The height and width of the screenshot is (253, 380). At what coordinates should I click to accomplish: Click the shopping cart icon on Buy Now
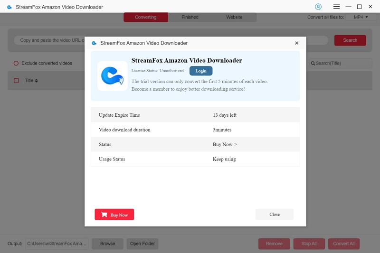click(x=104, y=215)
